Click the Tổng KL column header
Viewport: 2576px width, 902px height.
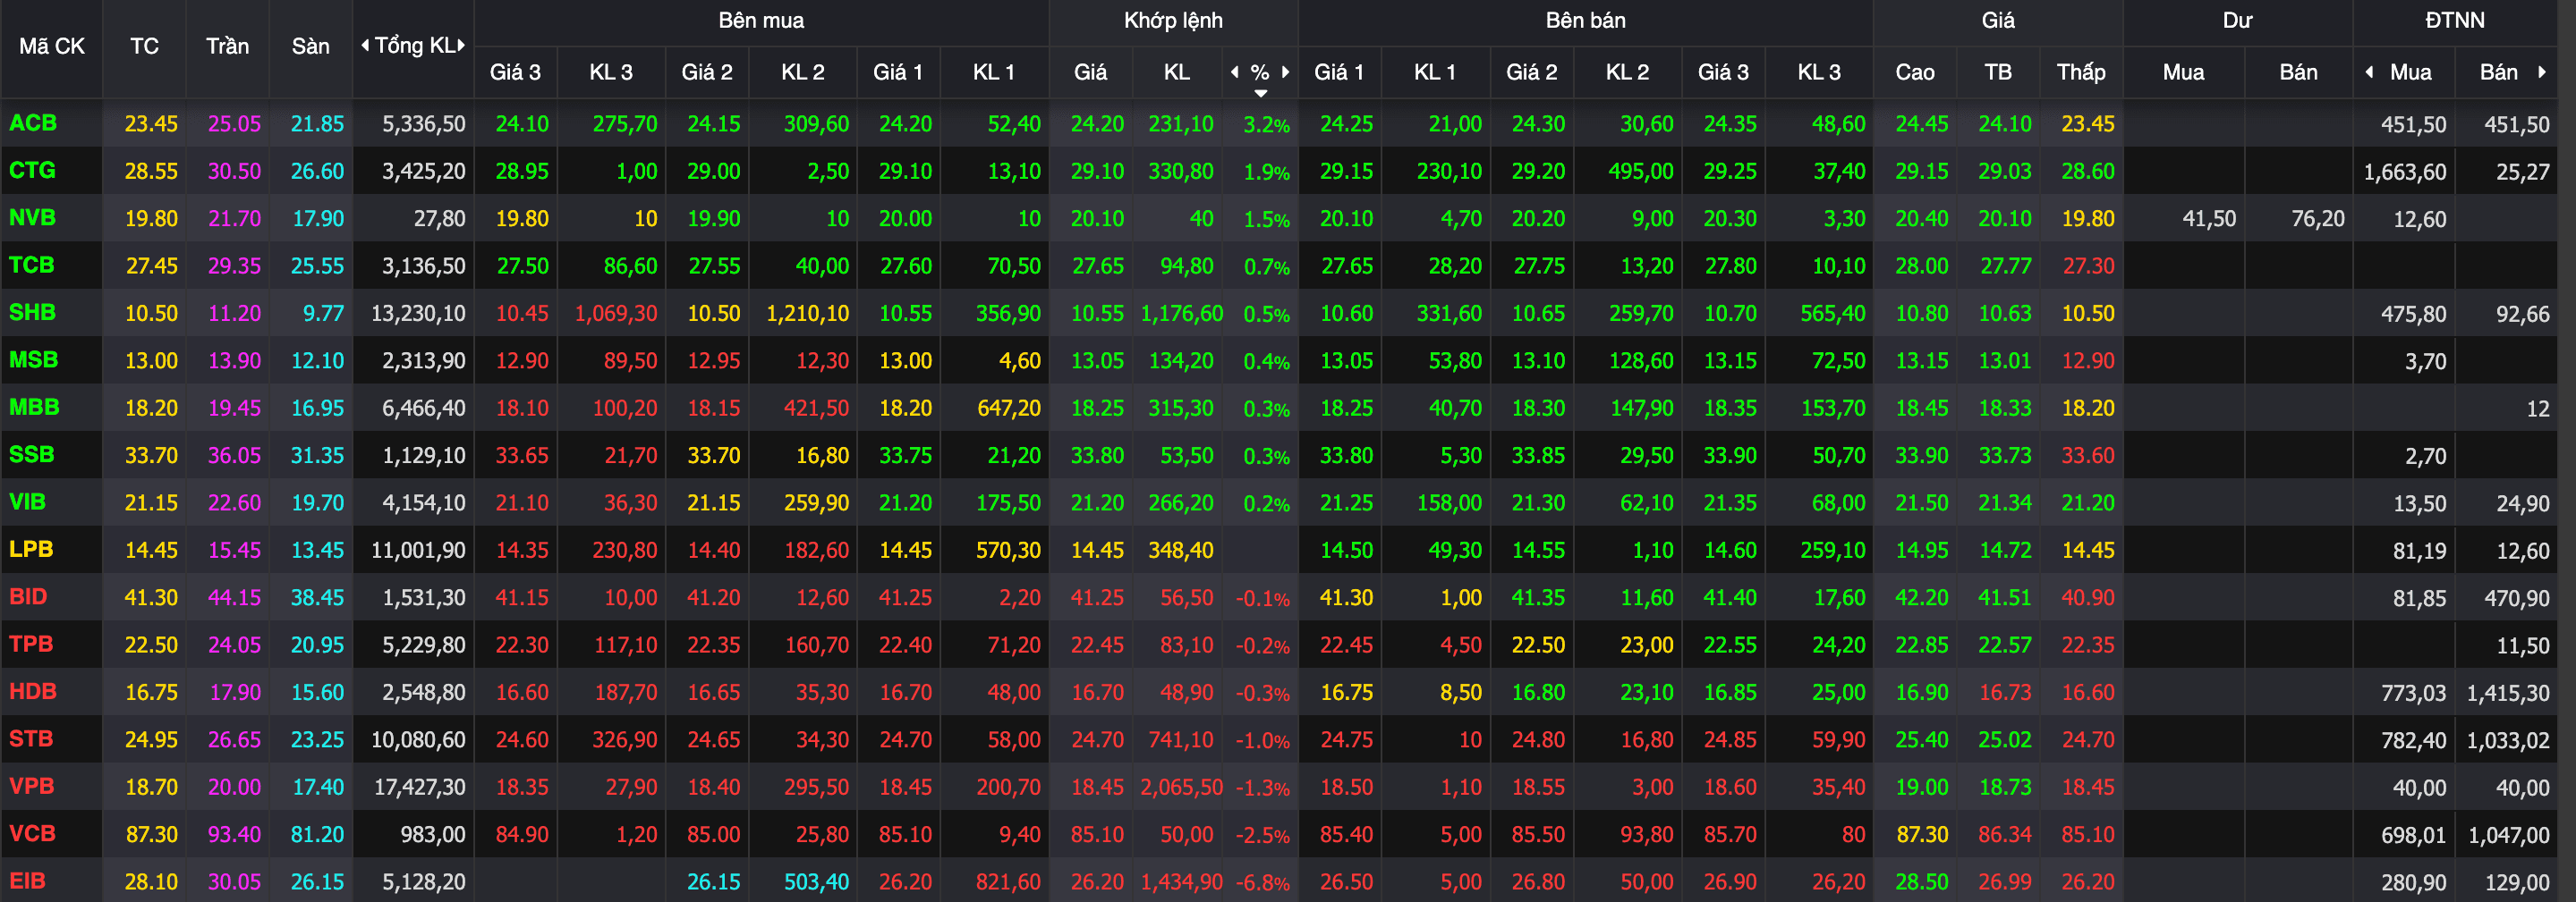(414, 46)
